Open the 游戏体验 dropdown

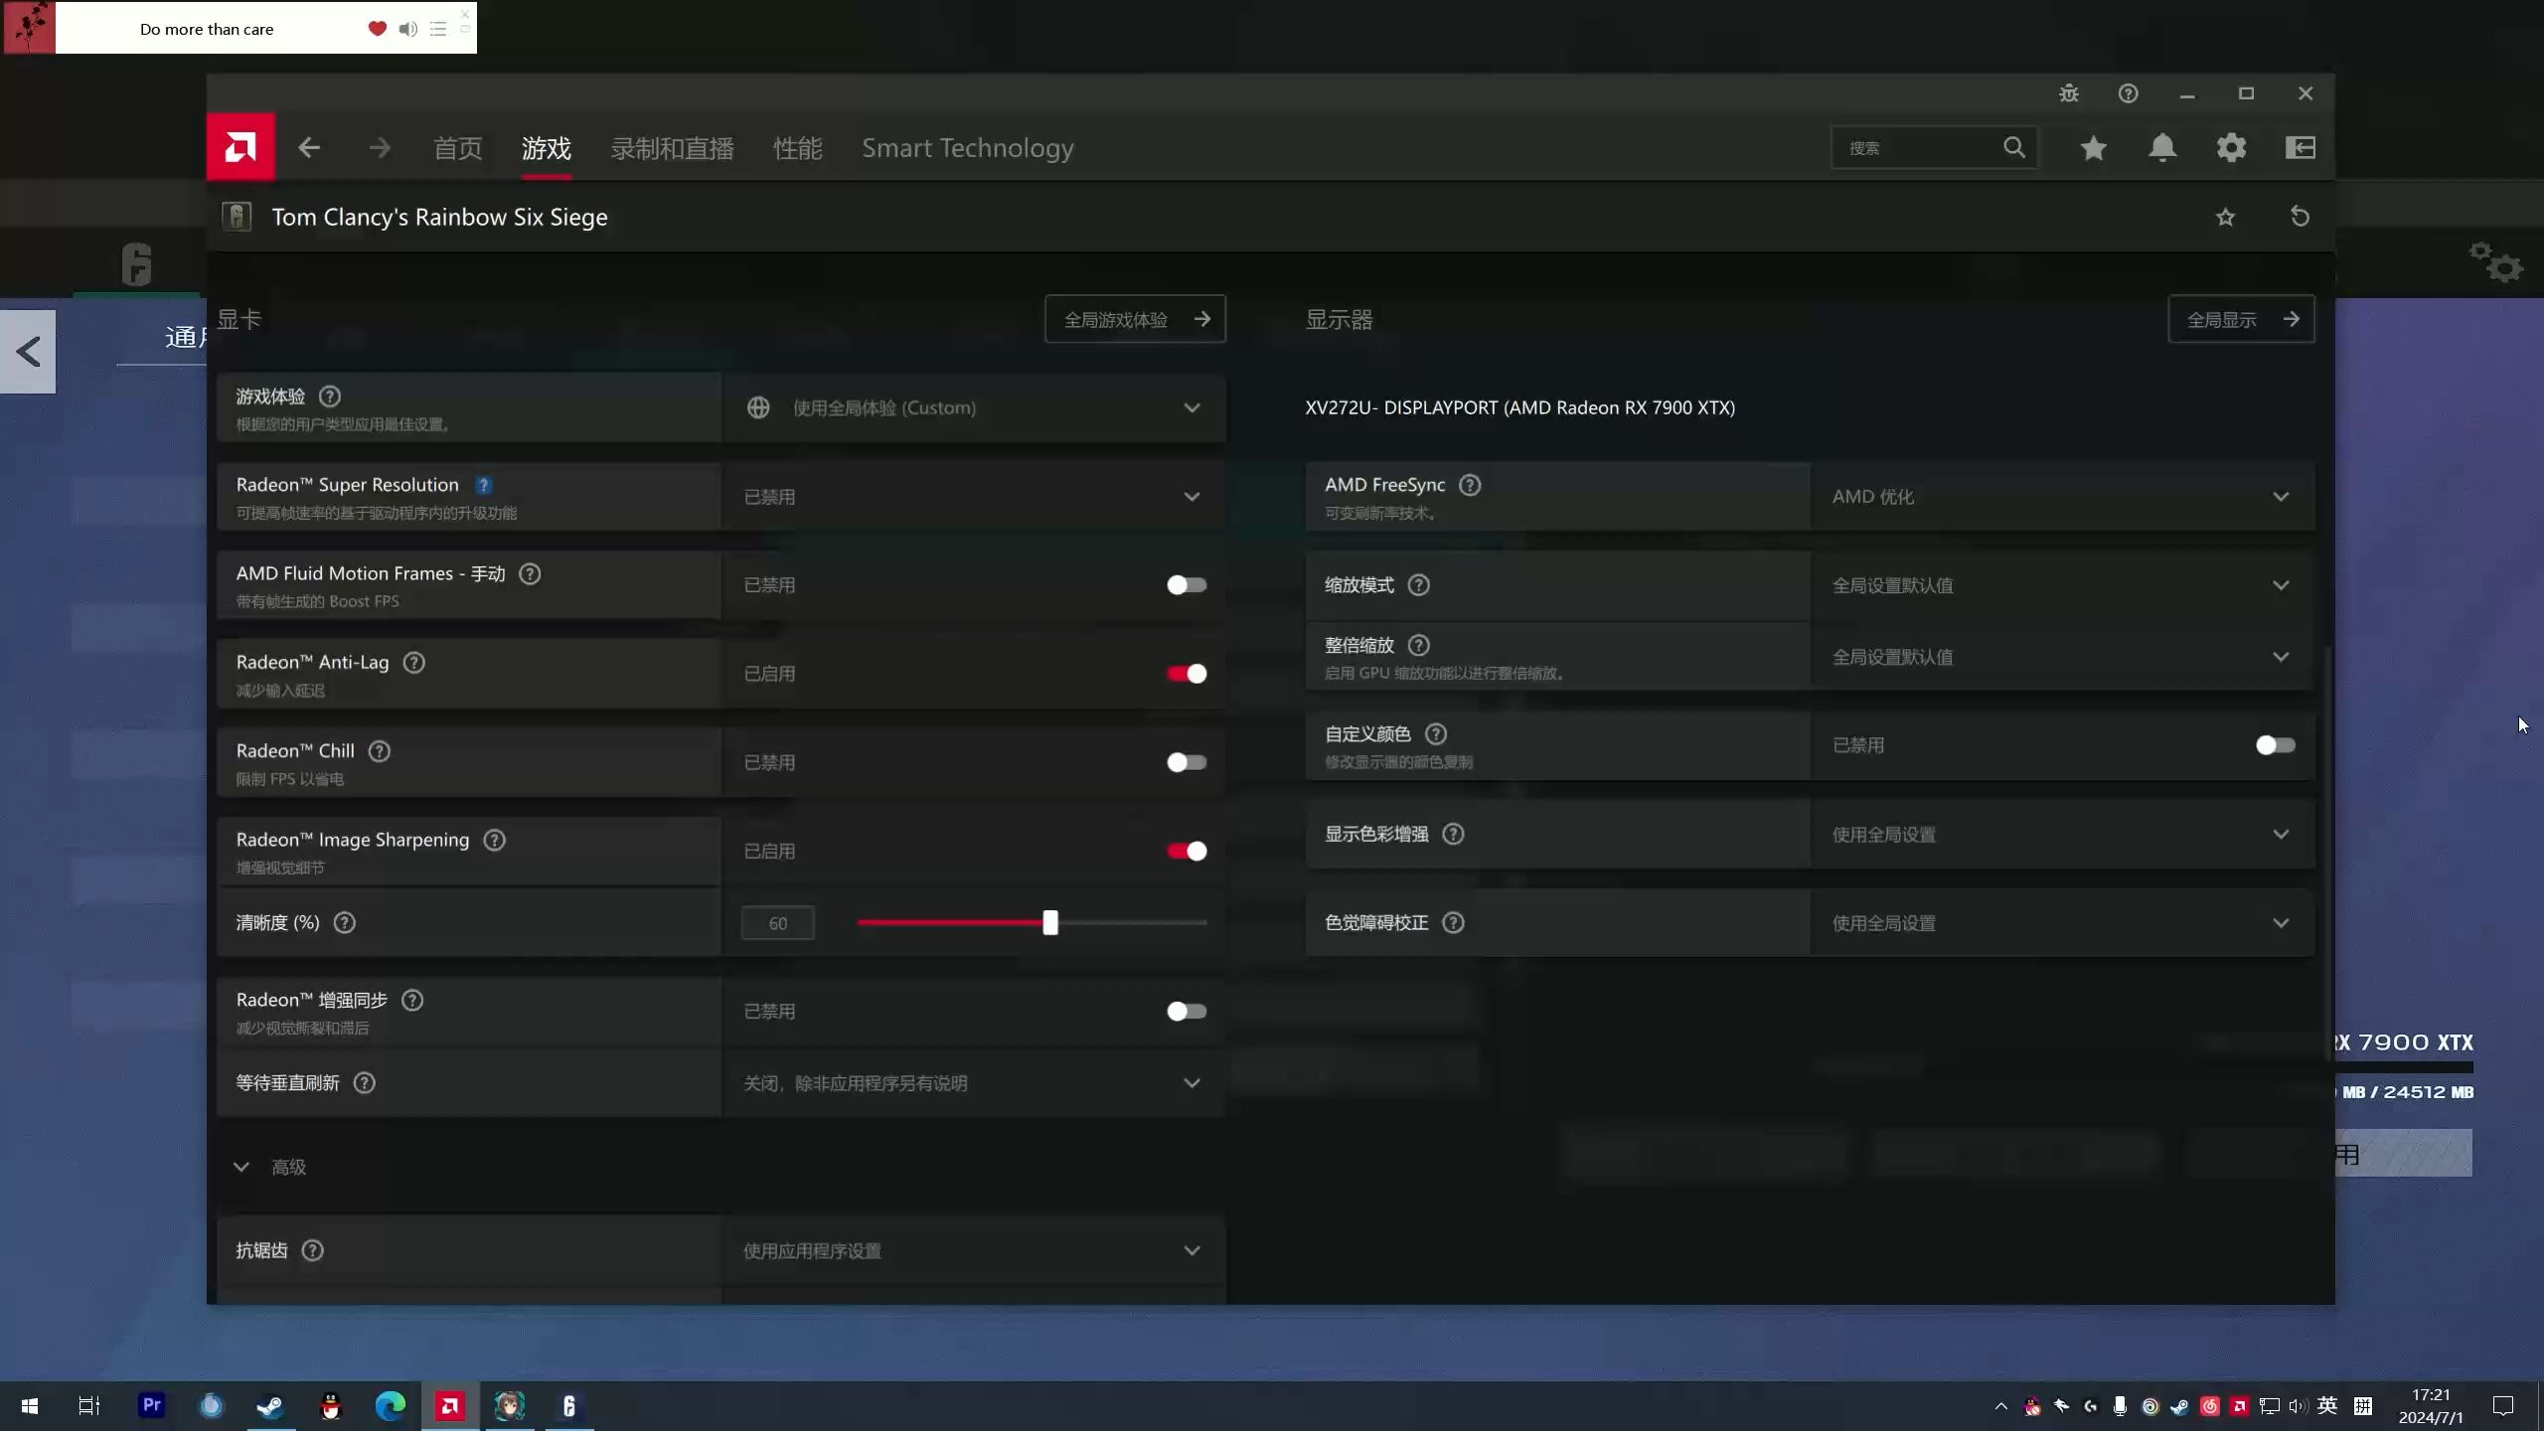coord(973,407)
